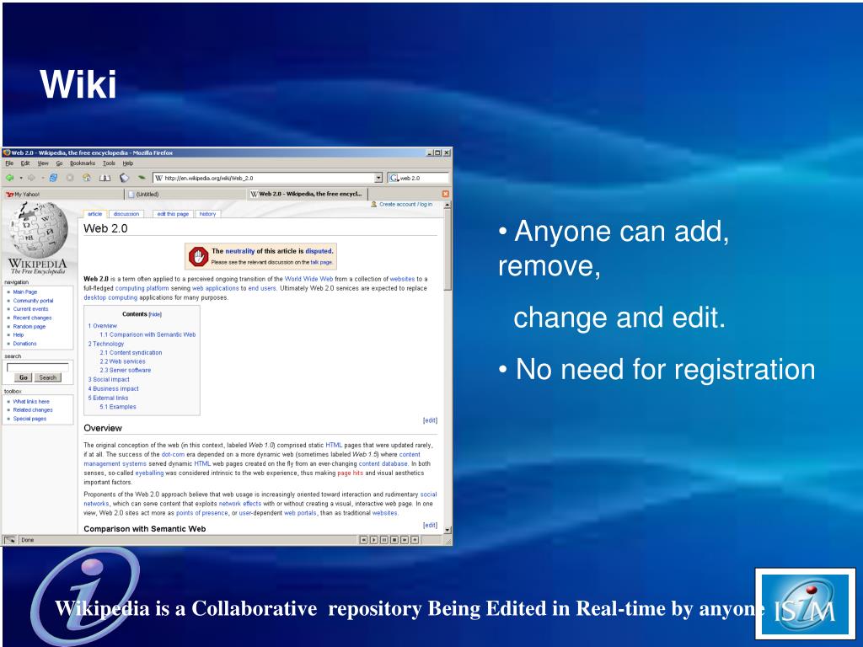
Task: Jump to 4 Business impact contents entry
Action: [x=114, y=388]
